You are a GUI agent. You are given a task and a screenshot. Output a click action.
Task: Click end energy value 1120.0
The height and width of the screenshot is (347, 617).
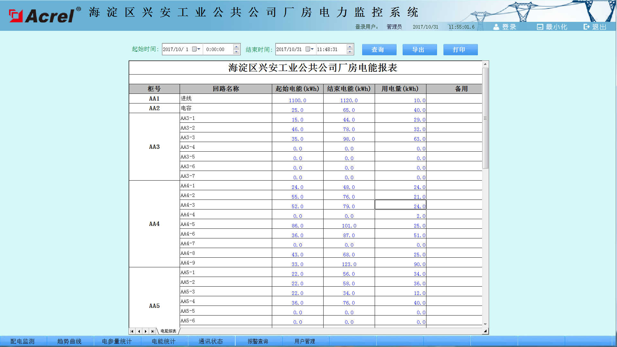[x=349, y=100]
